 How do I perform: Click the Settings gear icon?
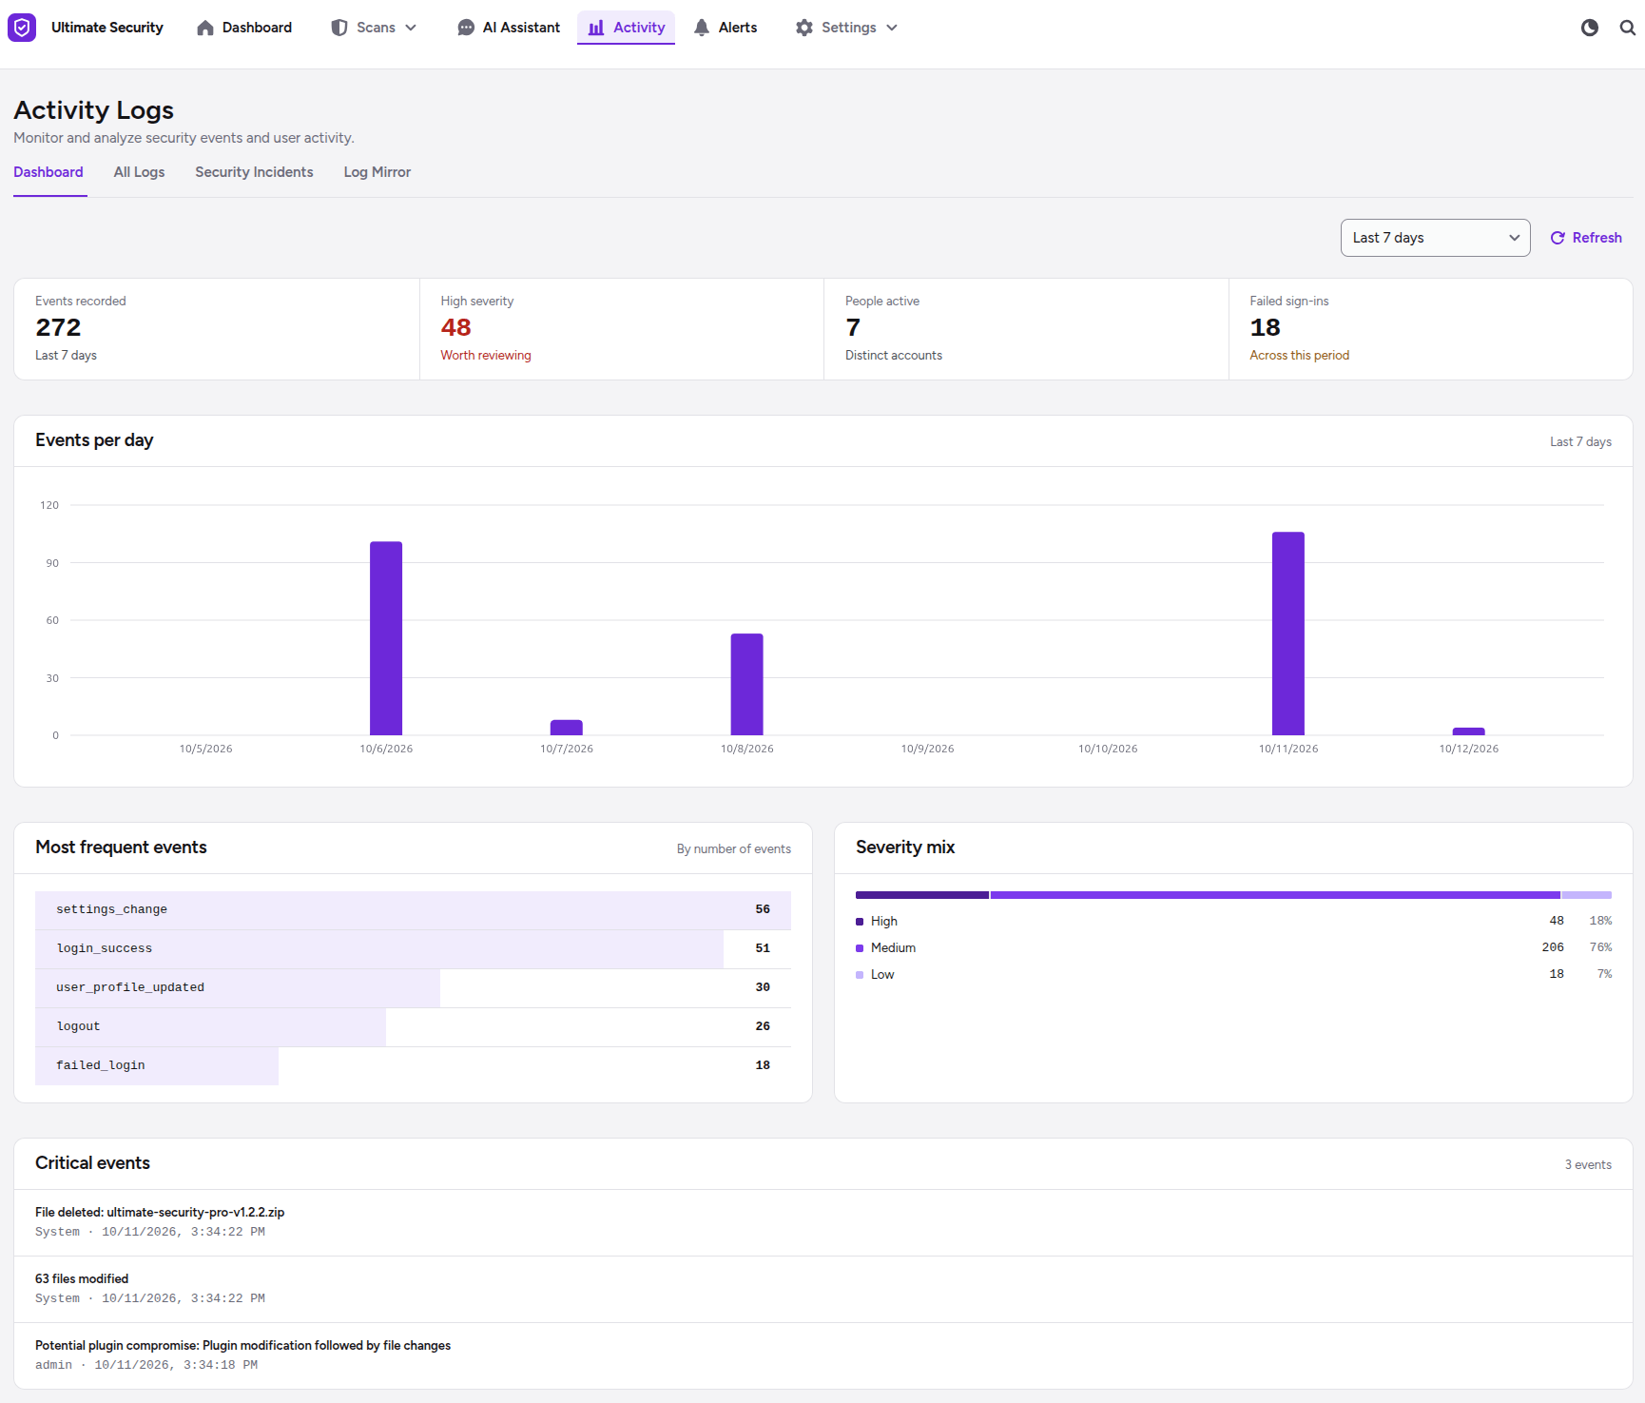804,28
